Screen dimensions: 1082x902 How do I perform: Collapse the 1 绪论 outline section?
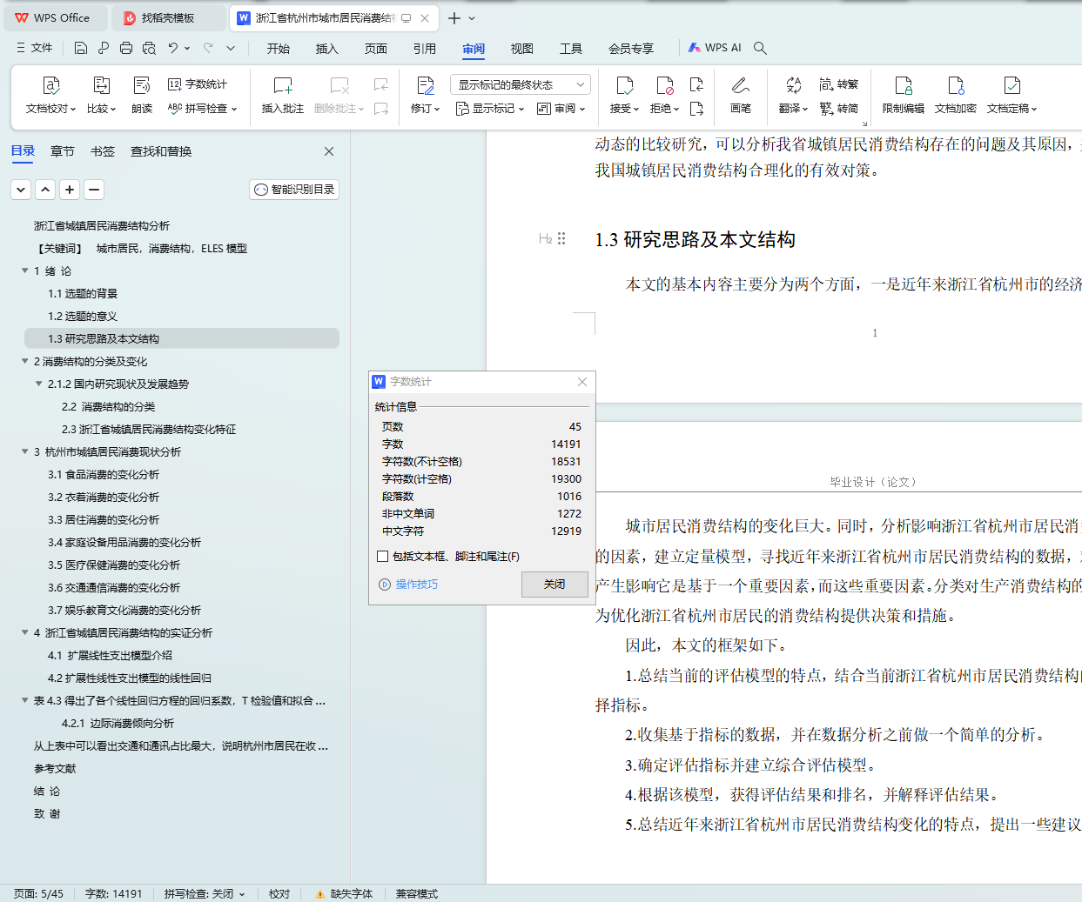click(25, 271)
